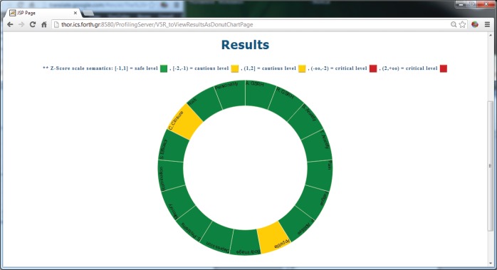Click the forward navigation arrow
Screen dimensions: 497x270
[21, 24]
